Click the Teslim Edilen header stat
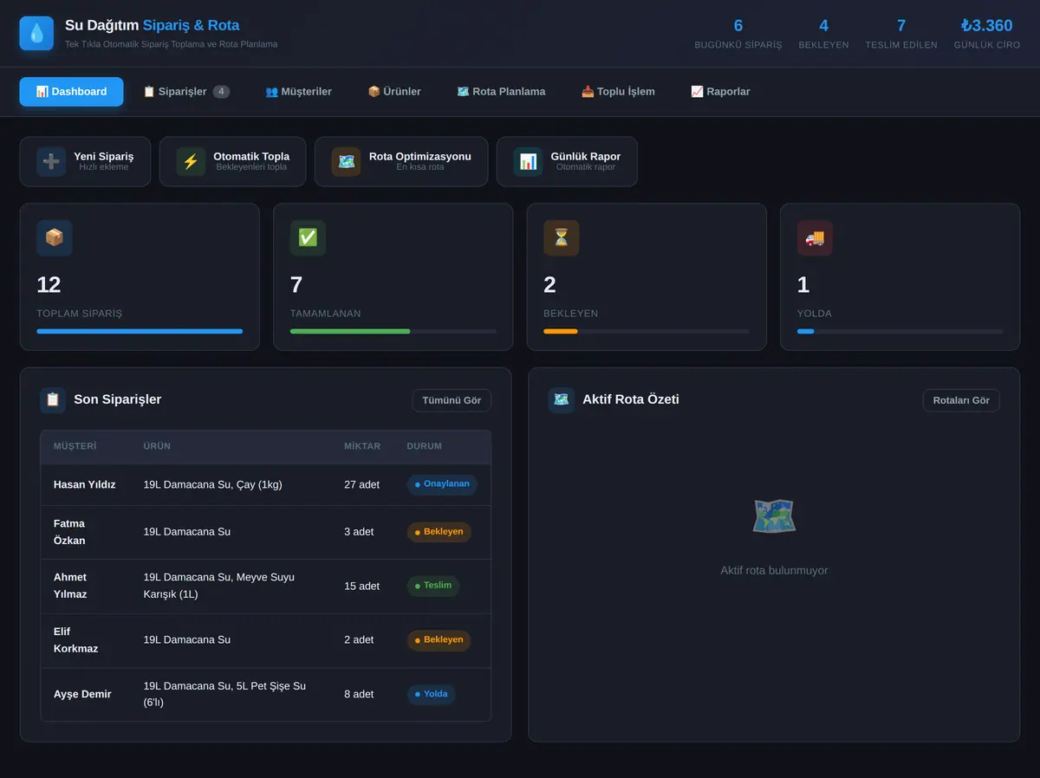The width and height of the screenshot is (1040, 778). point(901,33)
